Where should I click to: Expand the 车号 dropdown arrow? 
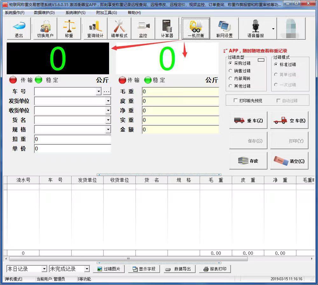pyautogui.click(x=99, y=91)
